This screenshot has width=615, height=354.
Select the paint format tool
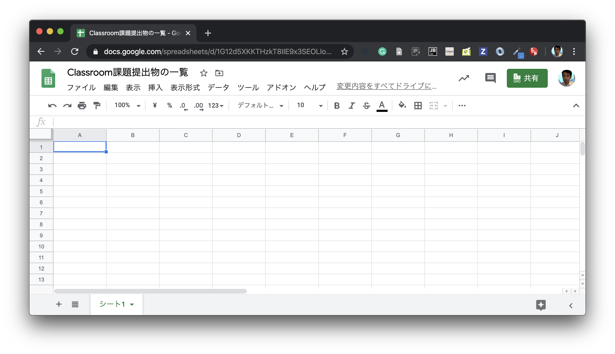[97, 106]
